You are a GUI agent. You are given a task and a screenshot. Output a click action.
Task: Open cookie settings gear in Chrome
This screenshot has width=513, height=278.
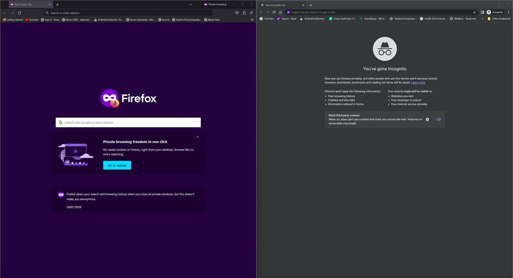427,119
